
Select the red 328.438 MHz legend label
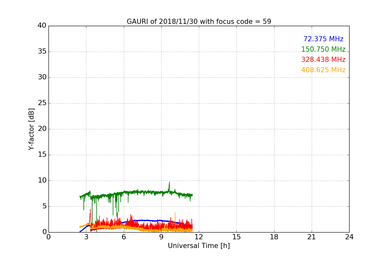pyautogui.click(x=323, y=60)
